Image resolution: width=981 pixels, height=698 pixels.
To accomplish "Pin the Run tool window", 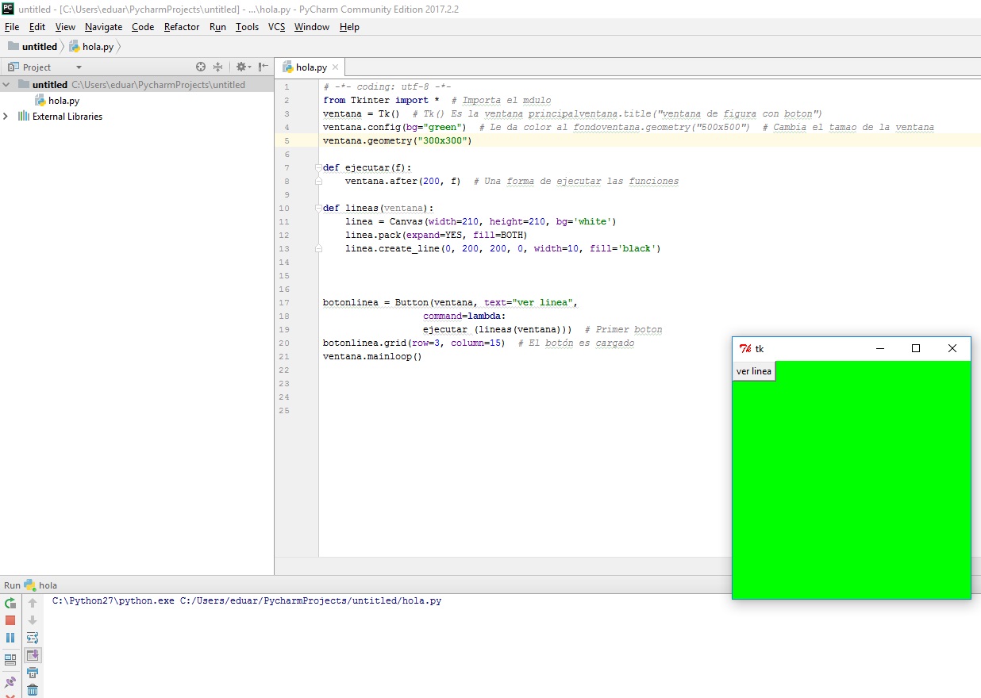I will [10, 681].
